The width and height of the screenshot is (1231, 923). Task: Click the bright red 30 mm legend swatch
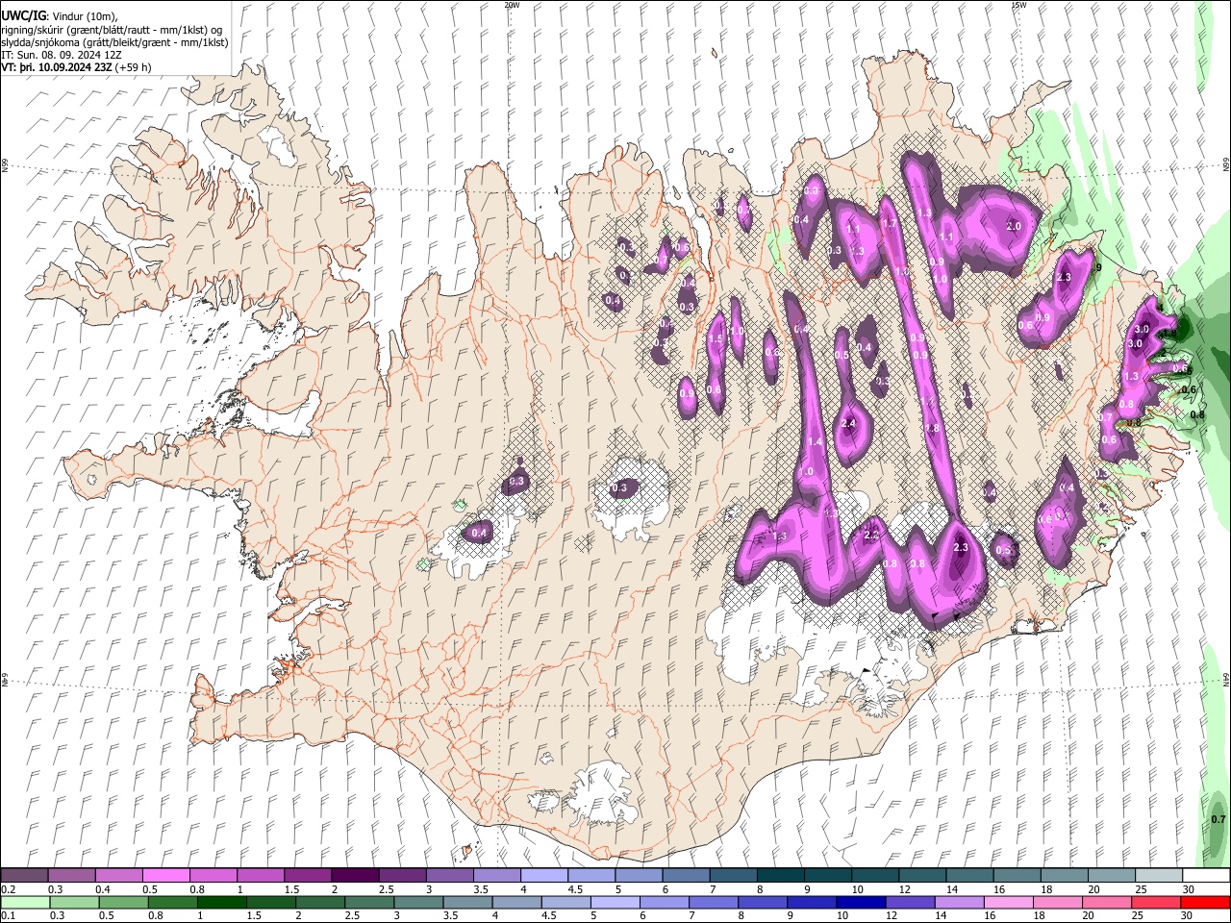[x=1206, y=902]
